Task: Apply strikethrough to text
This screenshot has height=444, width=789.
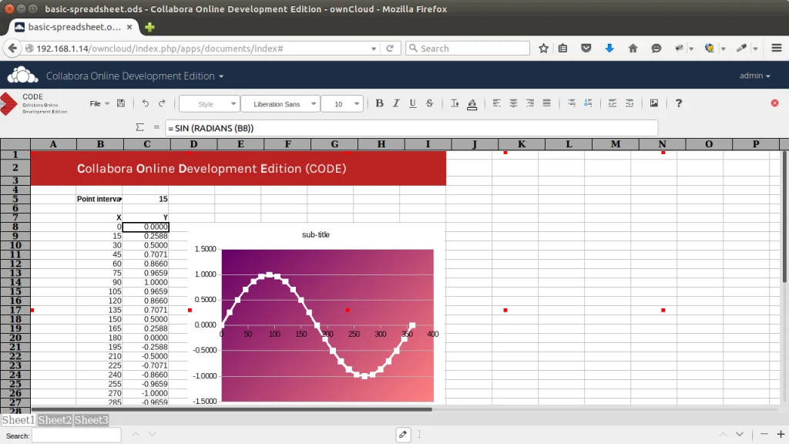Action: click(430, 103)
